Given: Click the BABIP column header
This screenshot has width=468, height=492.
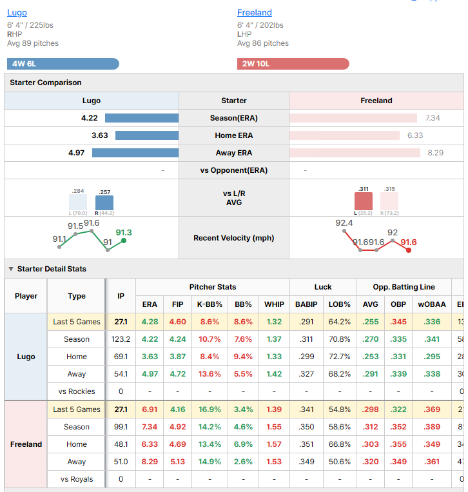Looking at the screenshot, I should click(306, 304).
